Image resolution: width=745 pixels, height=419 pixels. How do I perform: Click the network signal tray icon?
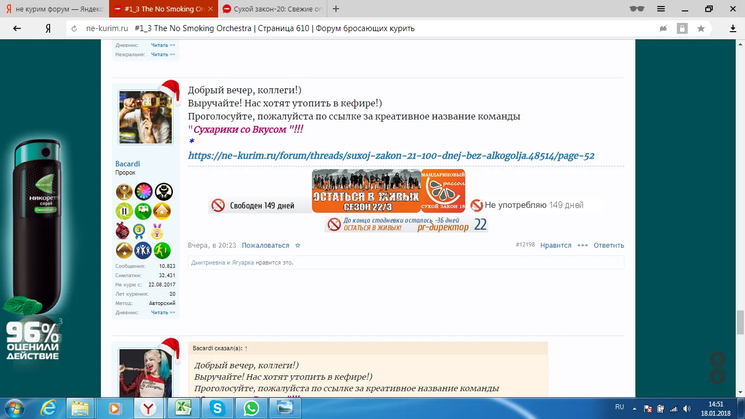click(x=674, y=409)
